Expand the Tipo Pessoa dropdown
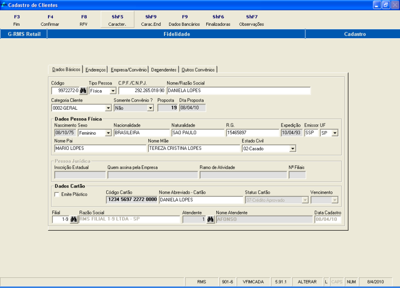400x288 pixels. [113, 91]
